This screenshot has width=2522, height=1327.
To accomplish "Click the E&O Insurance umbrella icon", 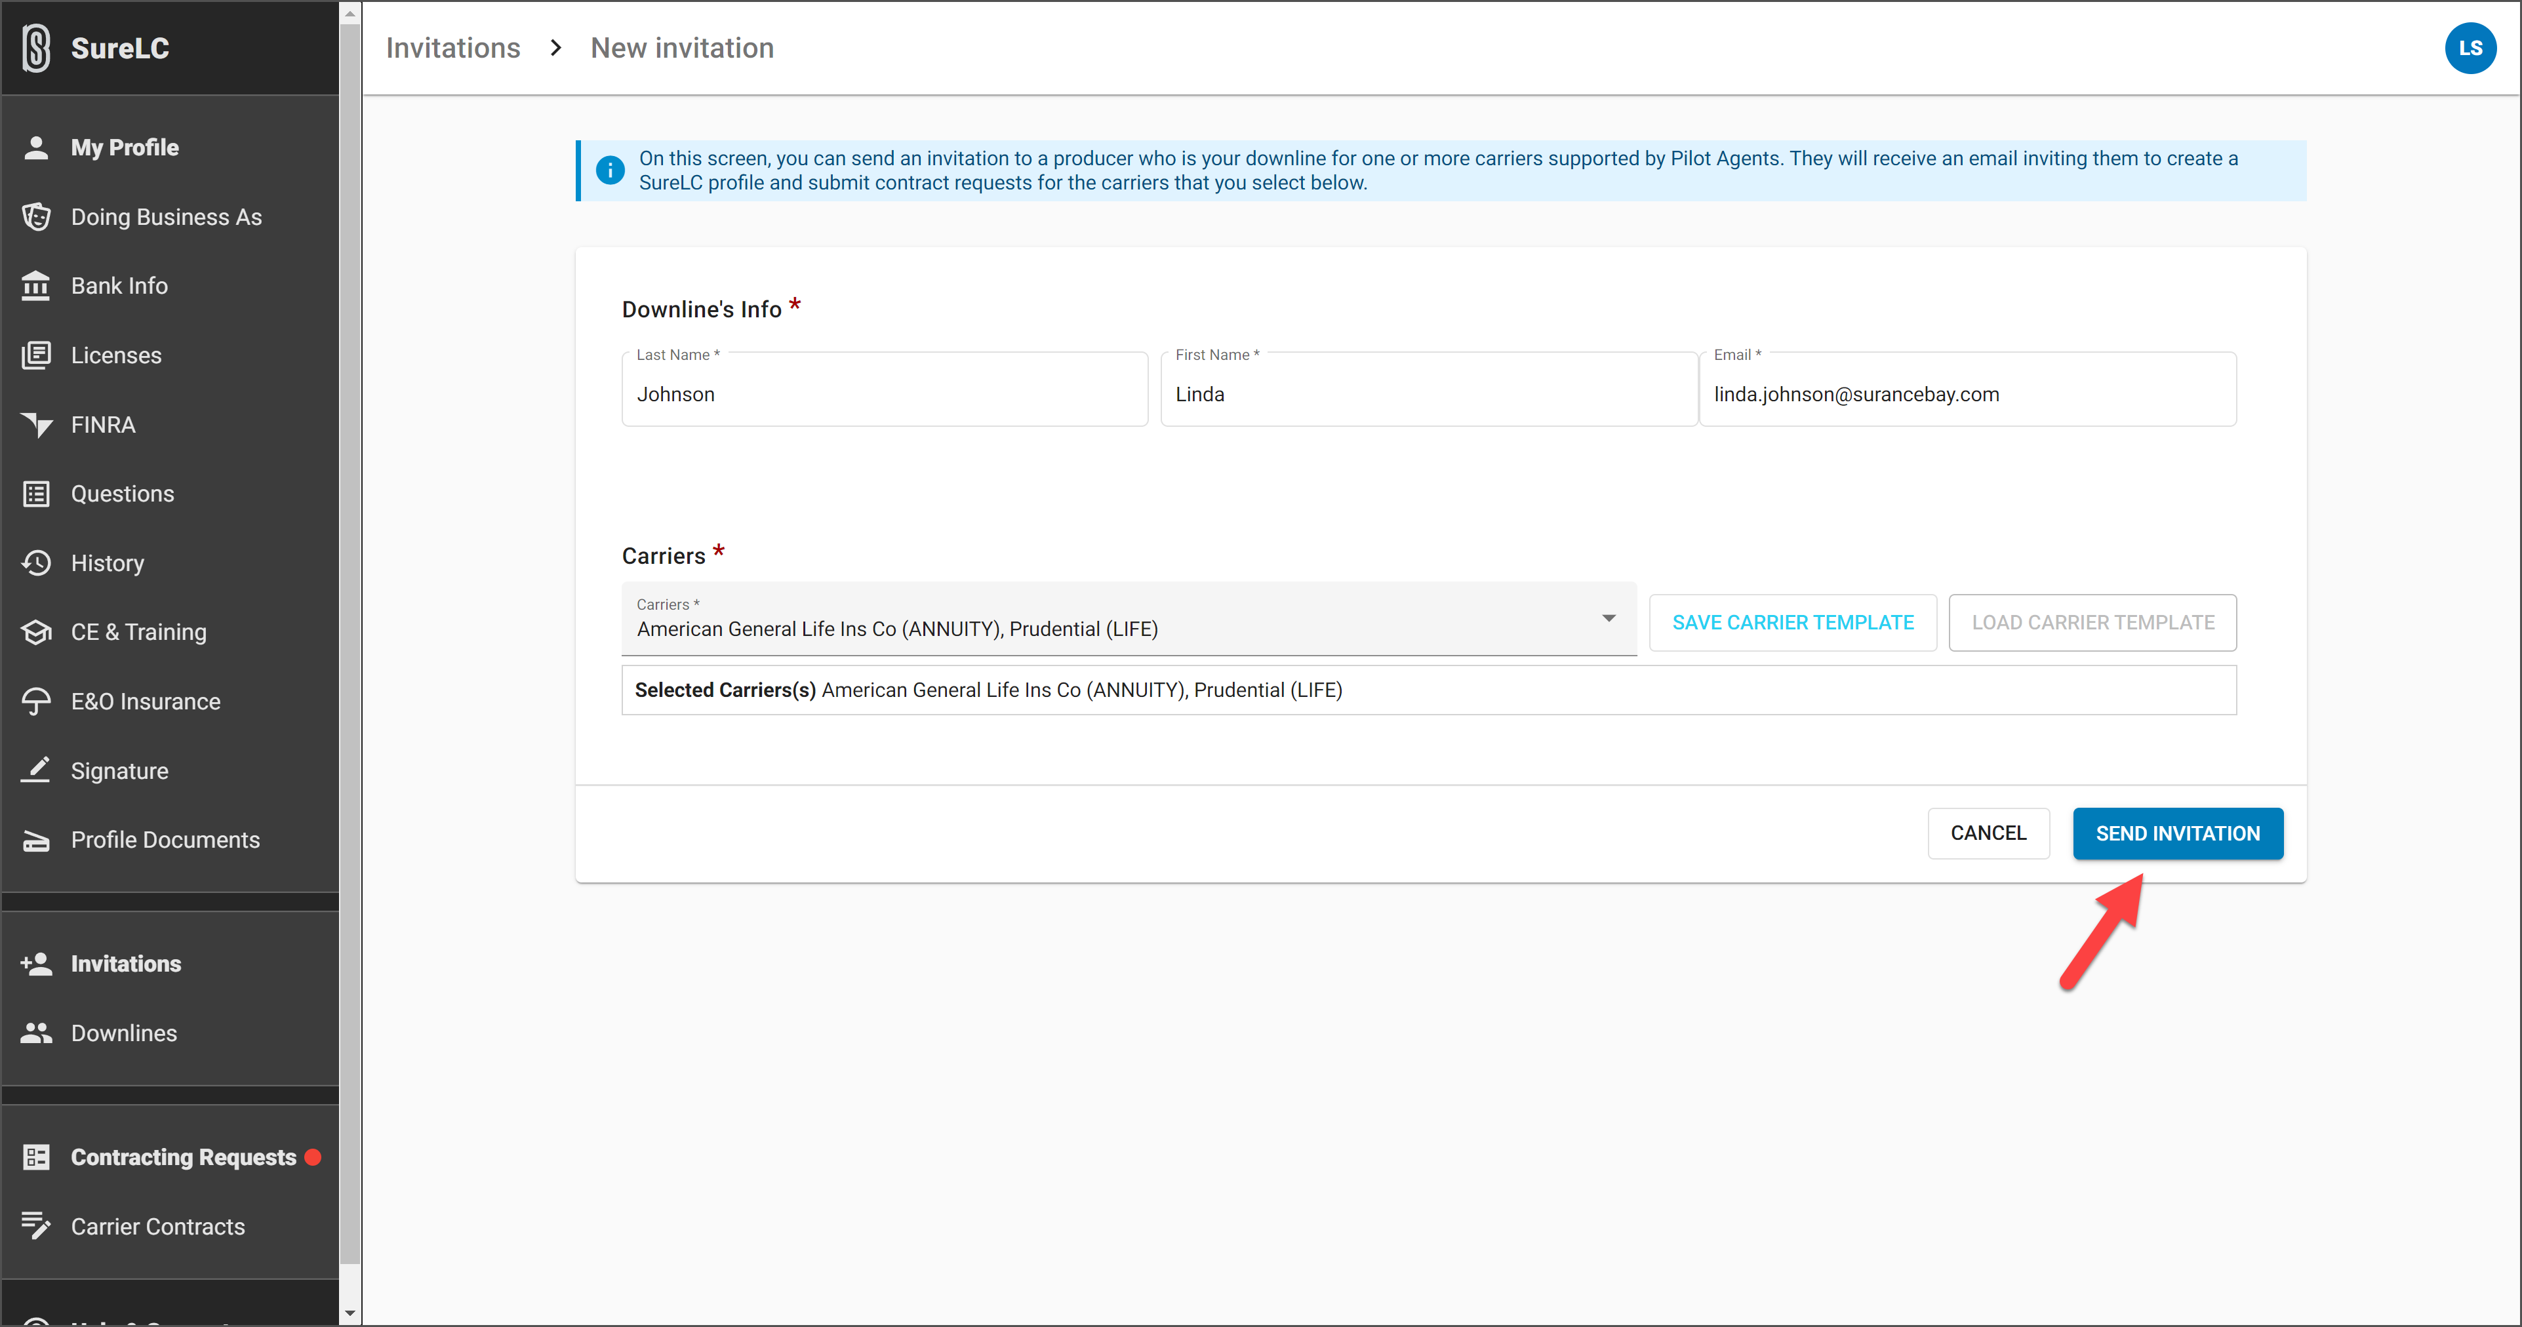I will tap(36, 702).
